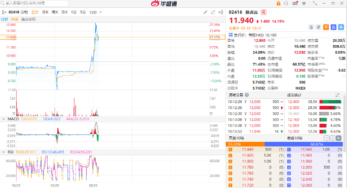347x188 pixels.
Task: Toggle the 均线 average line indicator
Action: [15, 19]
